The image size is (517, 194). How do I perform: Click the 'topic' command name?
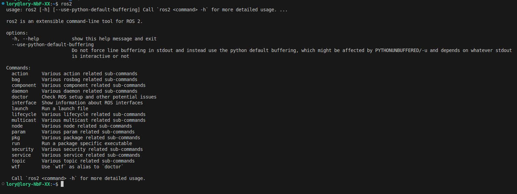[x=18, y=161]
